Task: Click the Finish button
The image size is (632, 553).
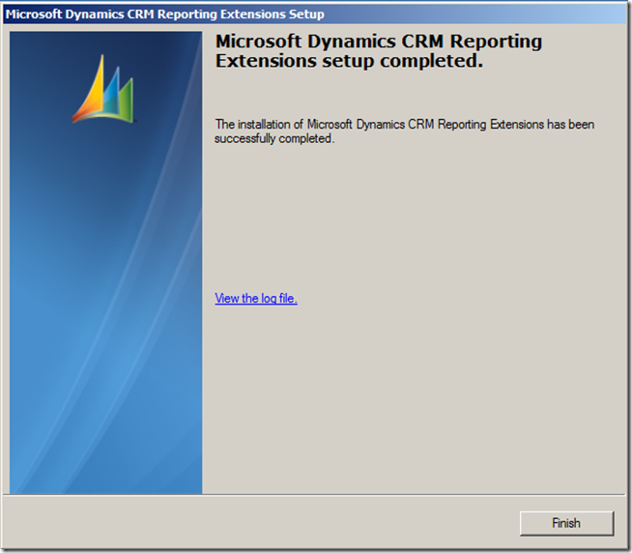Action: 566,523
